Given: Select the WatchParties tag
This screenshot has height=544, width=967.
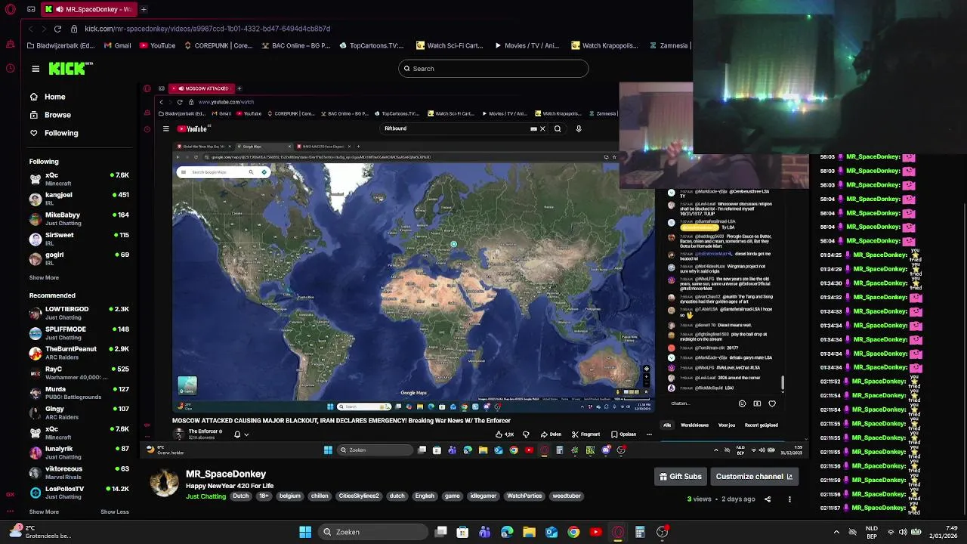Looking at the screenshot, I should click(x=524, y=496).
